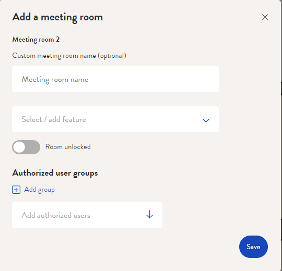Screen dimensions: 282x271
Task: Click the down arrow in Select / add feature
Action: point(206,119)
